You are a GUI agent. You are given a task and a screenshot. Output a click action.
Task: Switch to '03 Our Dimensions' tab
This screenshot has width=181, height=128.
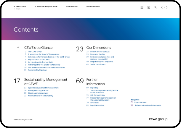(x=72, y=7)
